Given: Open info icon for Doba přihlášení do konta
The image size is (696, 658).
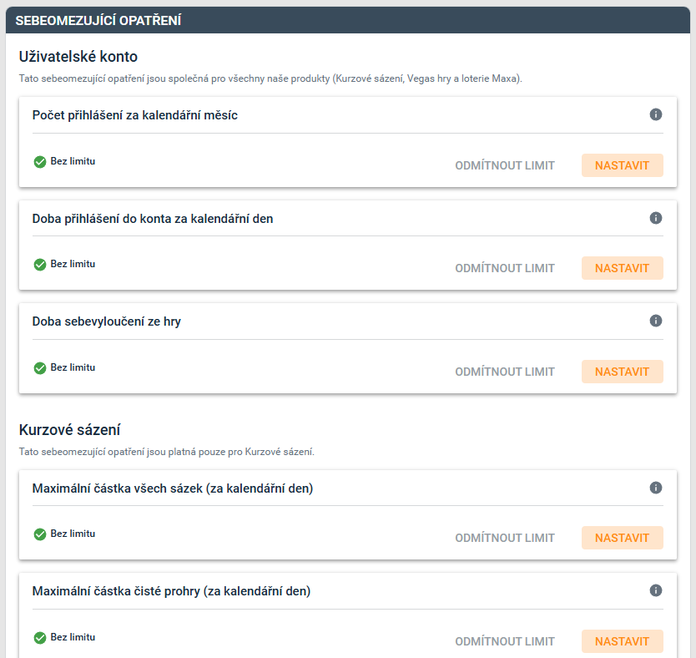Looking at the screenshot, I should pos(656,218).
